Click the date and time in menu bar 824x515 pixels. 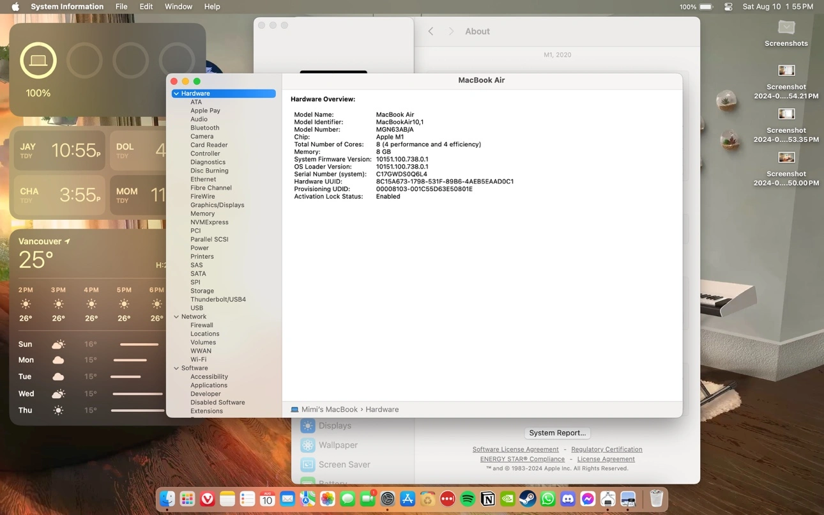[x=777, y=7]
